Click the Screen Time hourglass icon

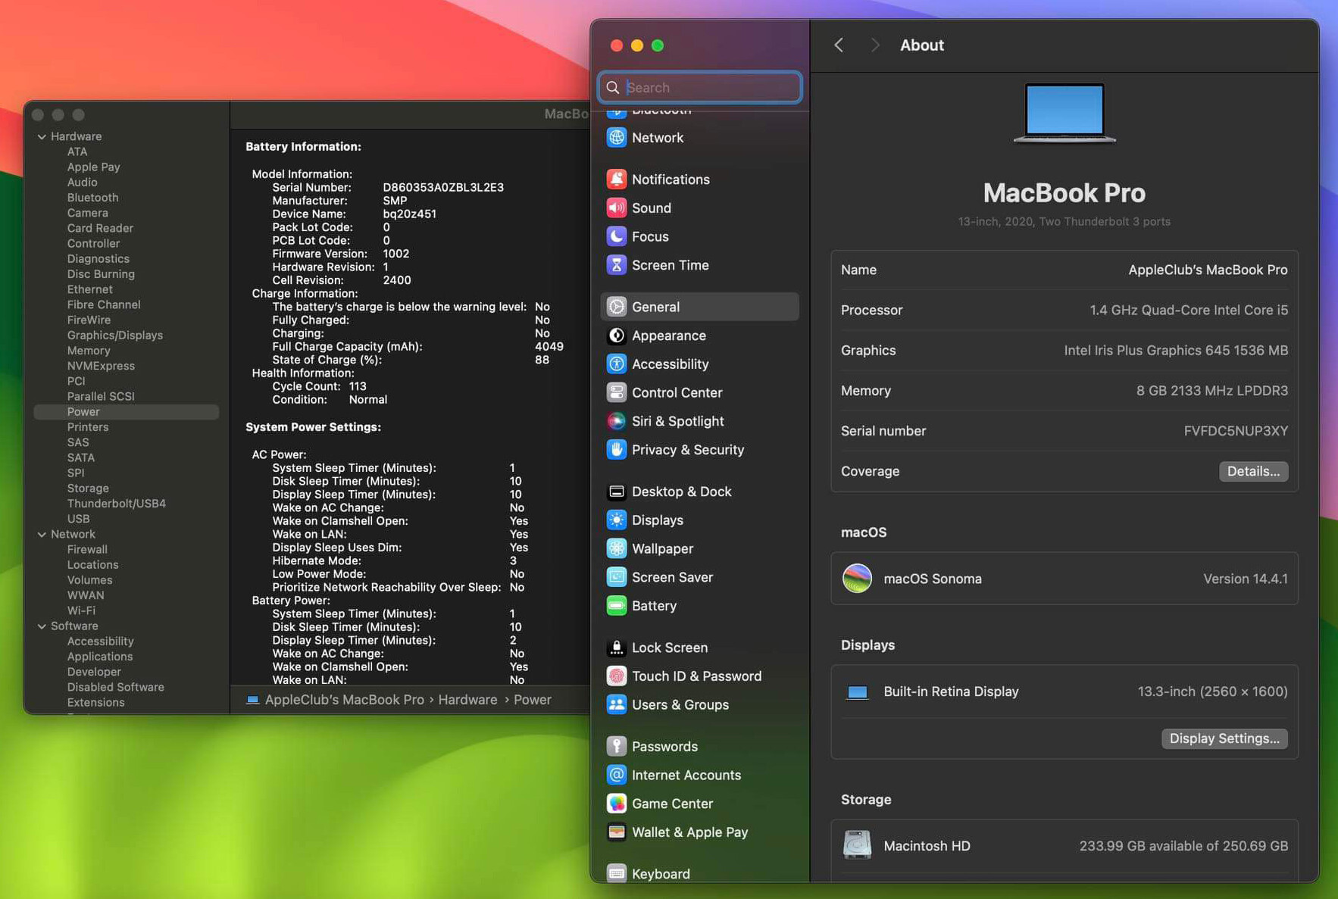coord(617,265)
